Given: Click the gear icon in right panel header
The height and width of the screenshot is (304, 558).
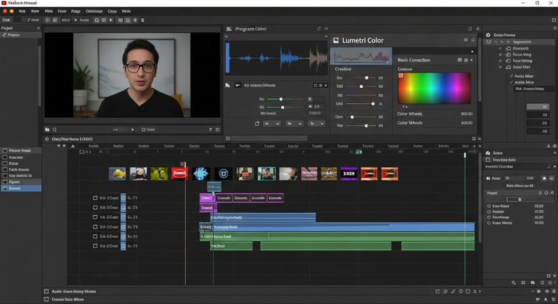Looking at the screenshot, I should pos(488,35).
